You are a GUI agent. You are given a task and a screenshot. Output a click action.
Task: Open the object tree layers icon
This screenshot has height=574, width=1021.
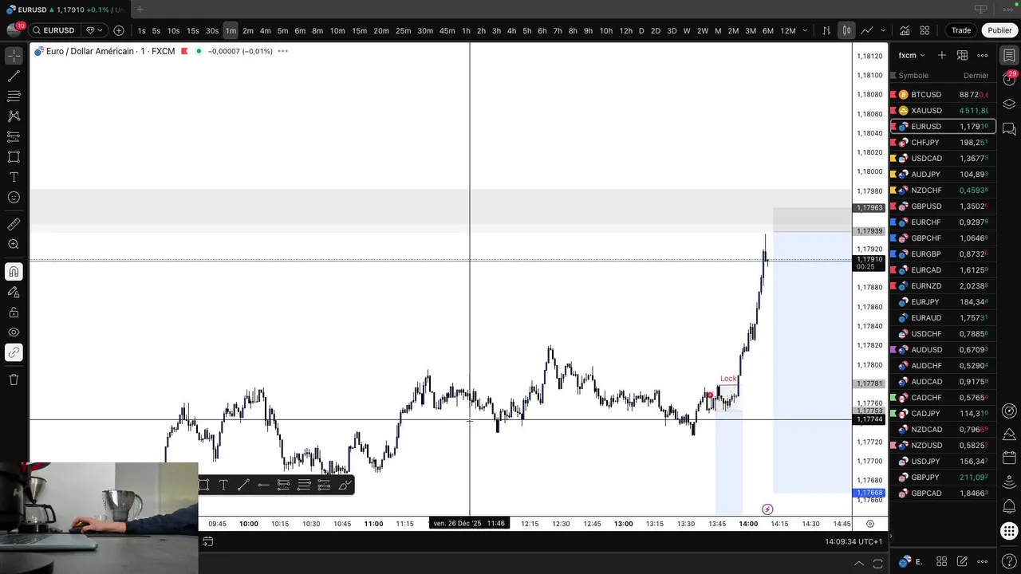(1009, 104)
